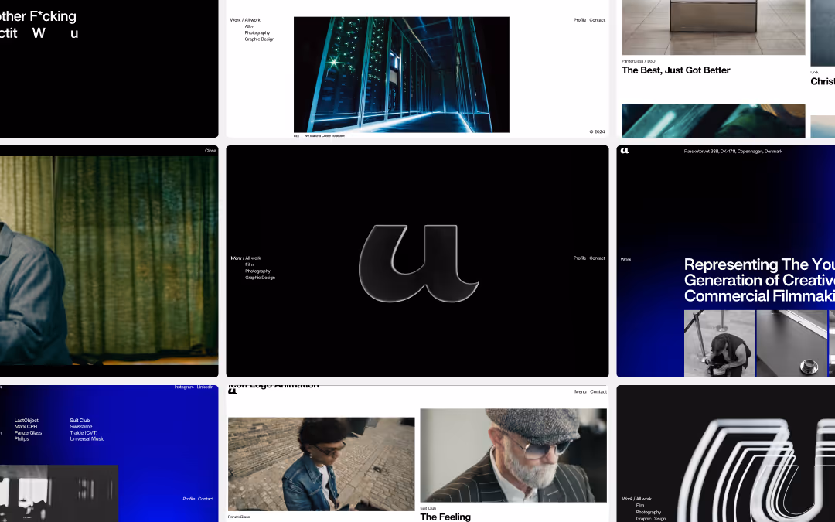835x522 pixels.
Task: Click the u logo beside Menu in the bottom panel
Action: pyautogui.click(x=232, y=391)
